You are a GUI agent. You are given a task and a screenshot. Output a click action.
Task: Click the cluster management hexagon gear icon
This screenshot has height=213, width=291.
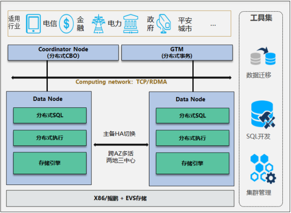point(263,168)
